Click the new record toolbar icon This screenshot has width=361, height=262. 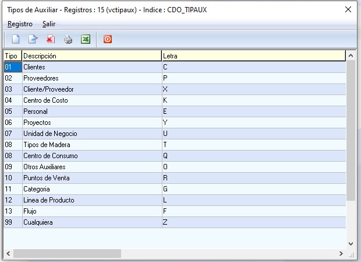(16, 39)
